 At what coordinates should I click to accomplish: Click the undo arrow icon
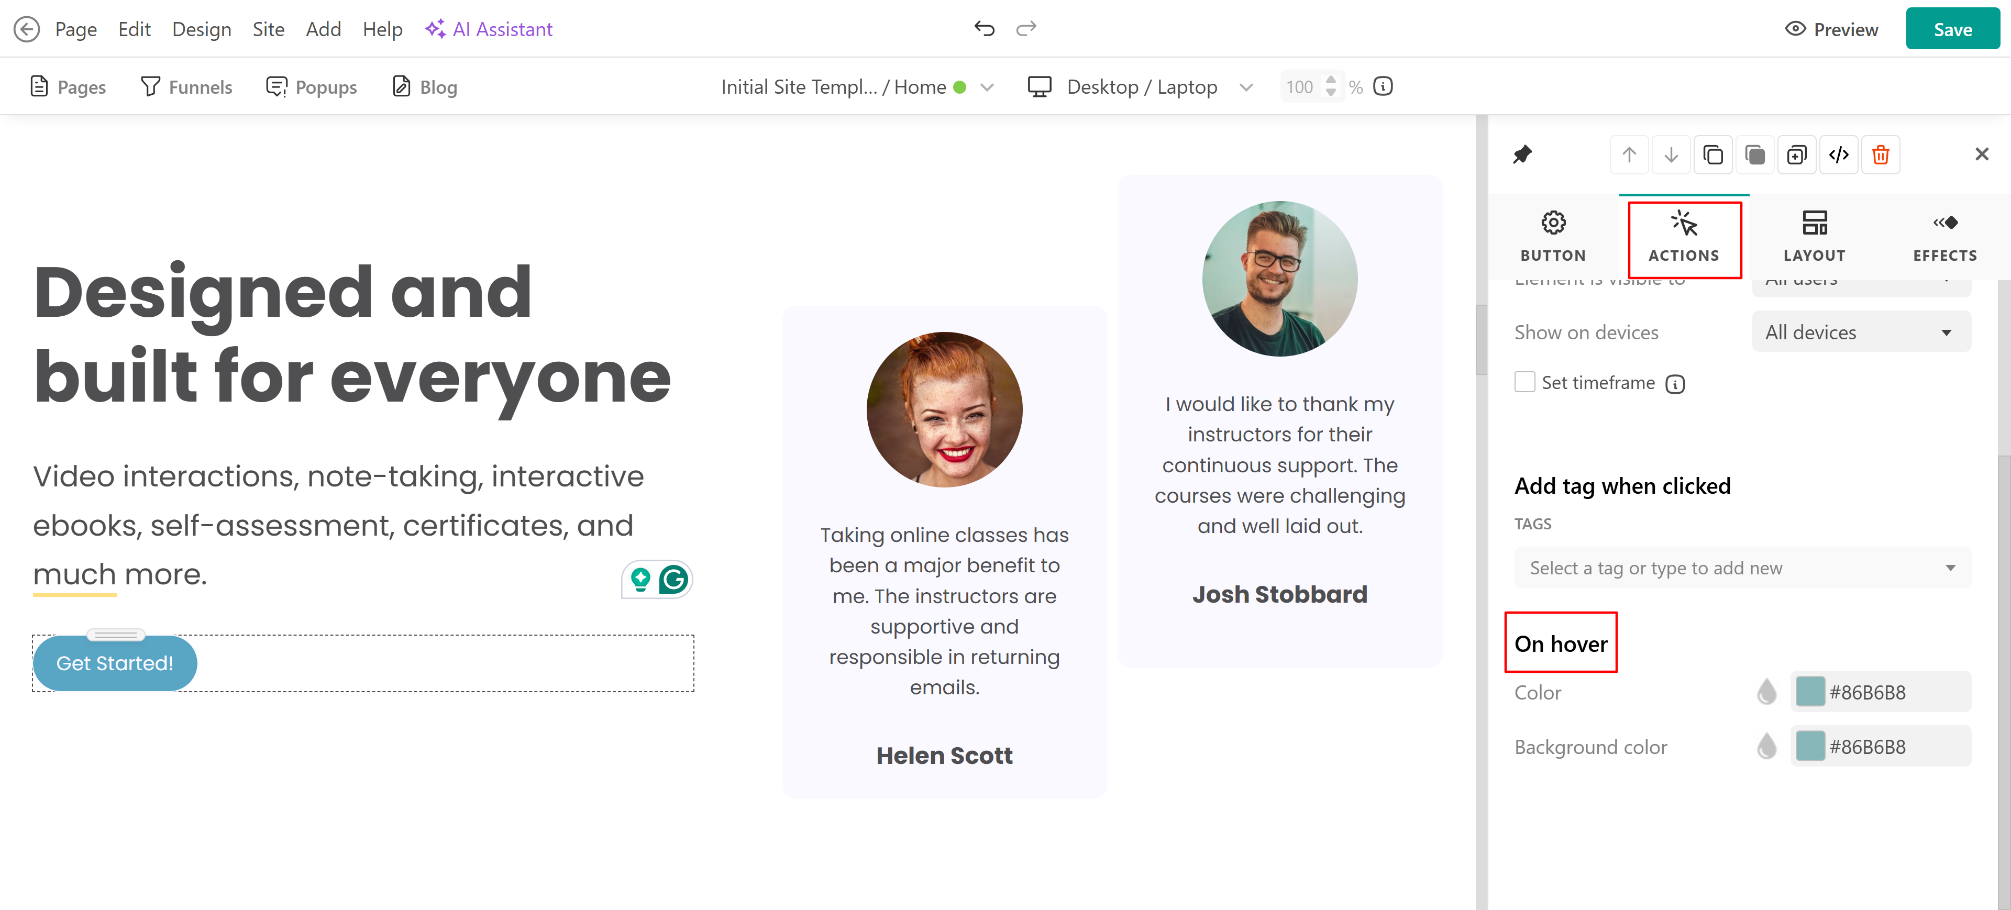point(984,29)
